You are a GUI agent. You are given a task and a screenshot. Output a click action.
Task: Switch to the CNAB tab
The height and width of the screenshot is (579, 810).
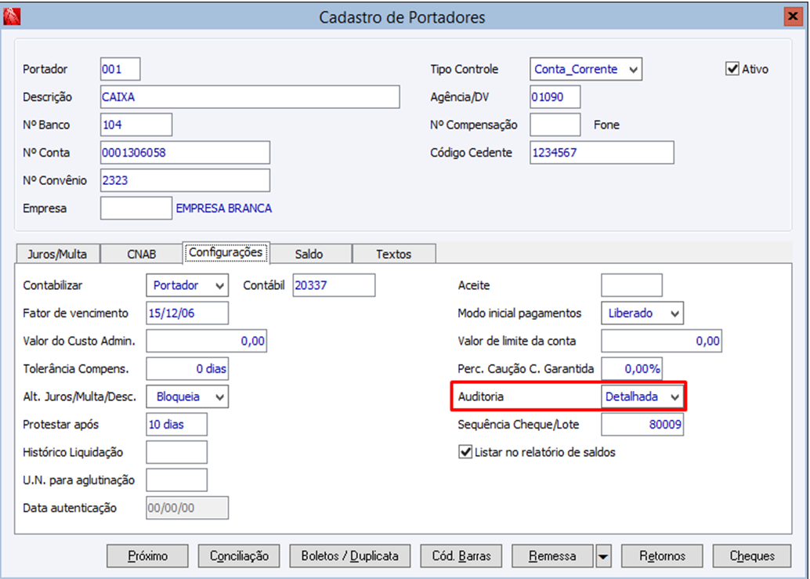142,254
